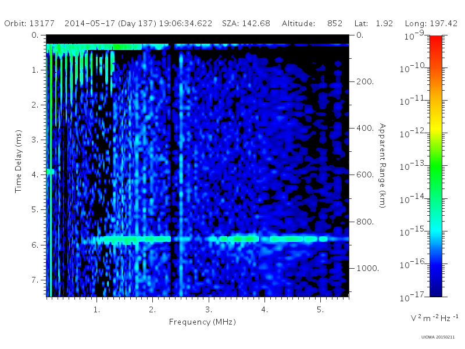The image size is (465, 349).
Task: Click the '5.' tick on frequency axis
Action: 320,310
